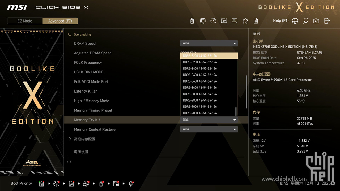Switch to Advanced (F7) mode
340x191 pixels.
(60, 21)
